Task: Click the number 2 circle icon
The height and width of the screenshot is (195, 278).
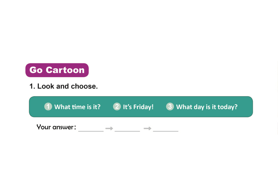Action: click(117, 106)
